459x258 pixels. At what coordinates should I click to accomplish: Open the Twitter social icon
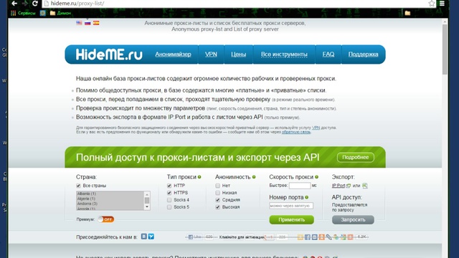151,236
